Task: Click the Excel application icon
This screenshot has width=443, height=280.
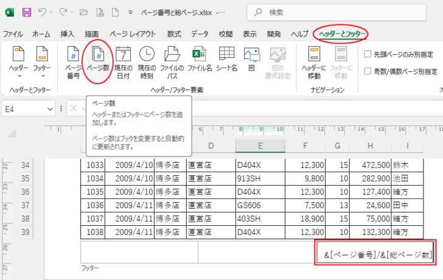Action: click(x=10, y=12)
